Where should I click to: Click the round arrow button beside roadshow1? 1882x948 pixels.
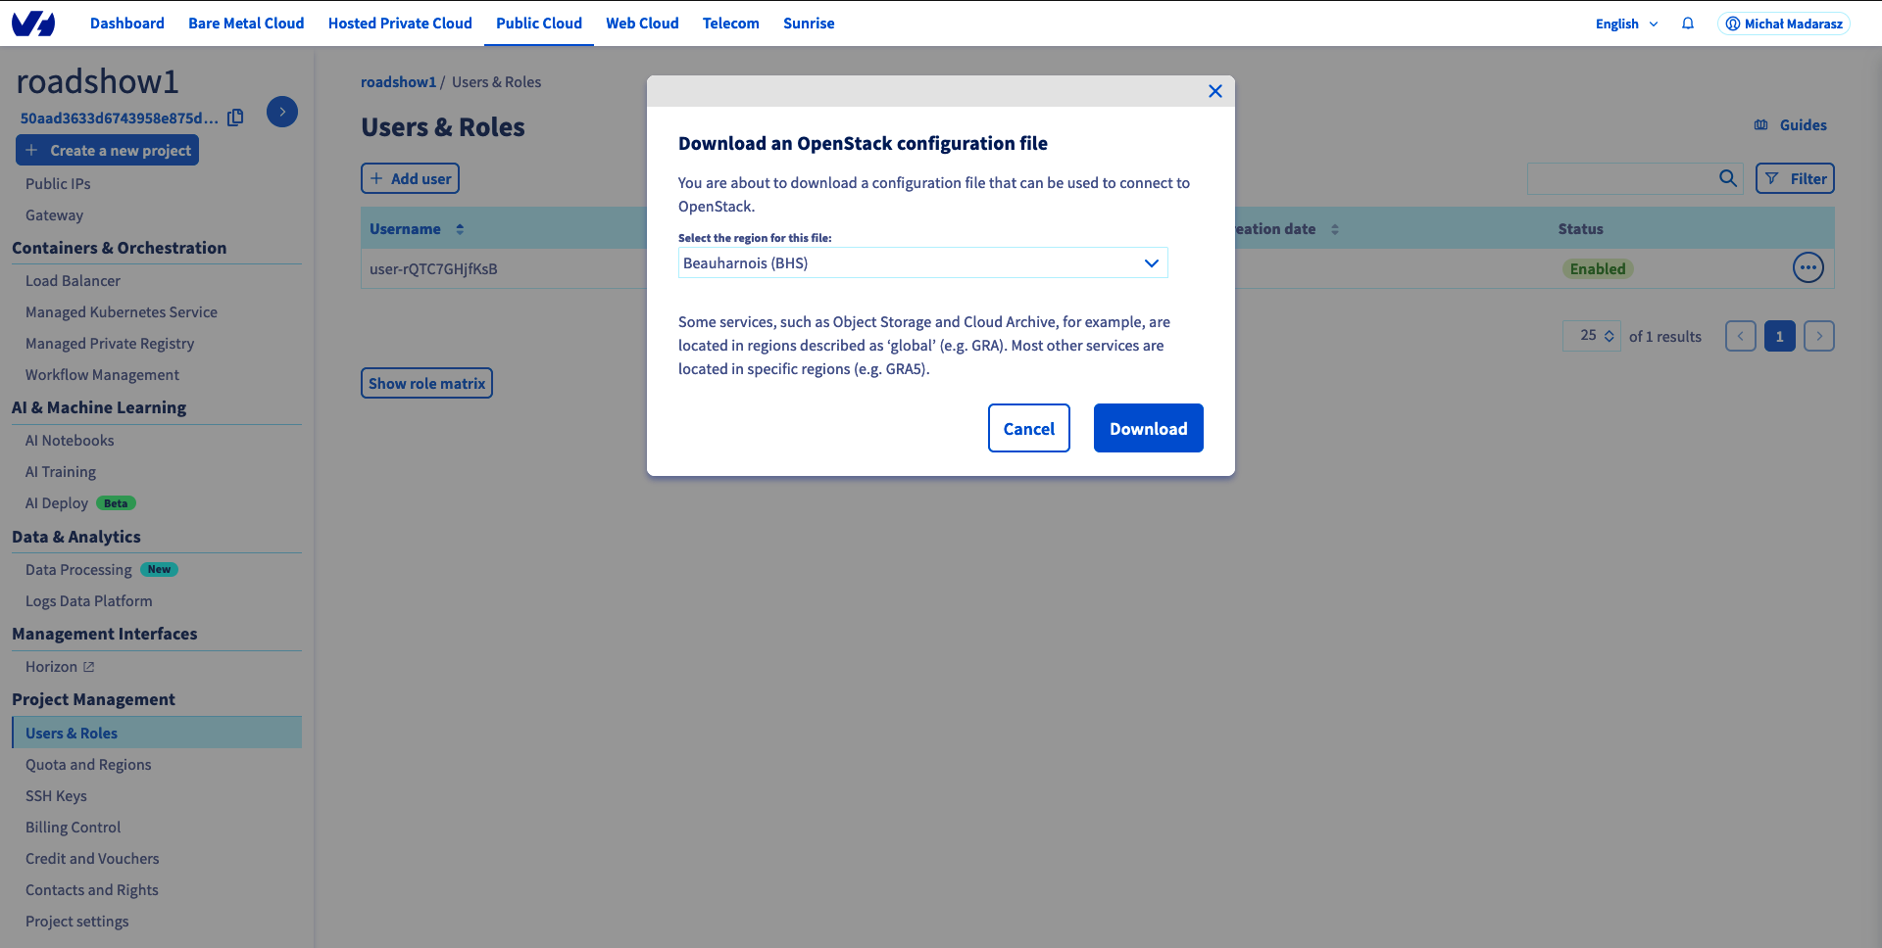coord(282,112)
